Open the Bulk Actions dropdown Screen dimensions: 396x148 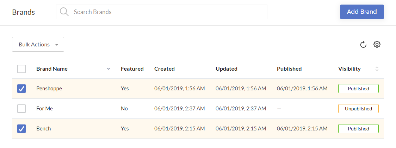[38, 44]
